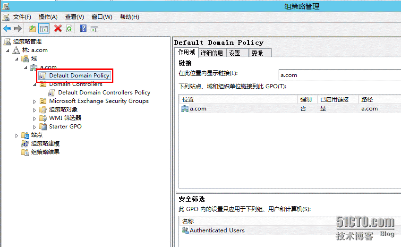Collapse the a.com domain tree node
The image size is (401, 247).
coord(26,68)
